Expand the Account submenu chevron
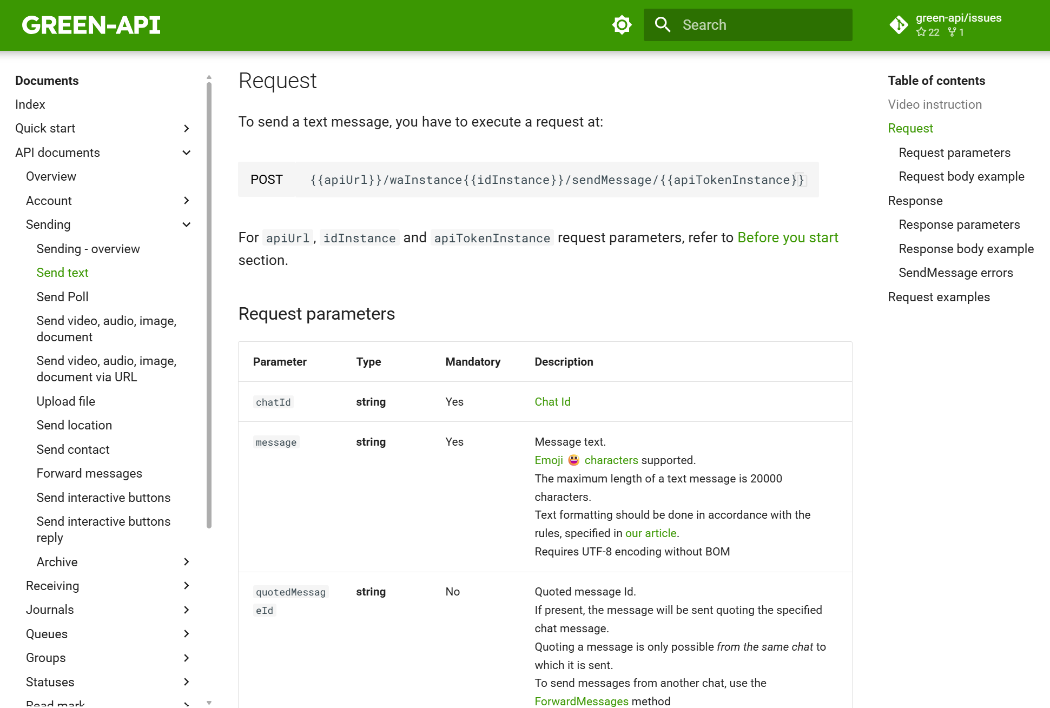Image resolution: width=1050 pixels, height=708 pixels. [186, 201]
